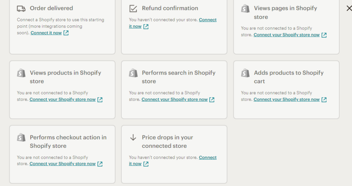Click Shopify bag icon on Views products card
This screenshot has height=186, width=352.
21,73
